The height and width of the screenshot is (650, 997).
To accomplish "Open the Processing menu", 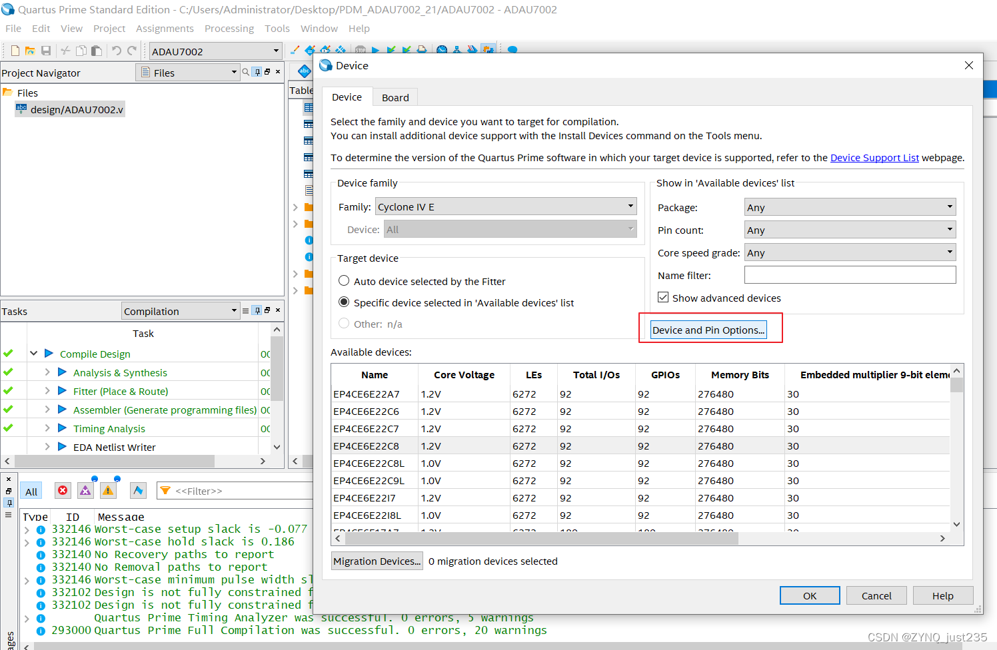I will click(x=229, y=29).
